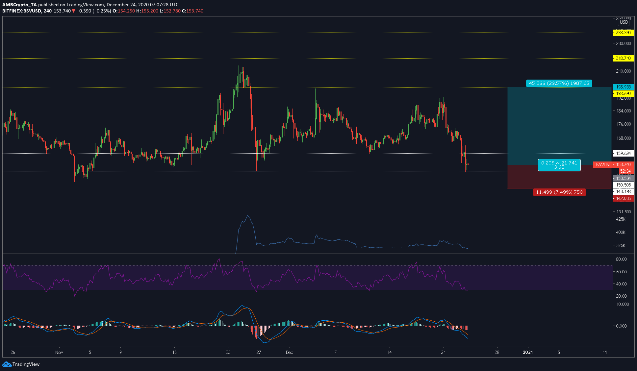Screen dimensions: 637x371
Task: Select the risk/reward ratio 3.95 label
Action: tap(559, 167)
